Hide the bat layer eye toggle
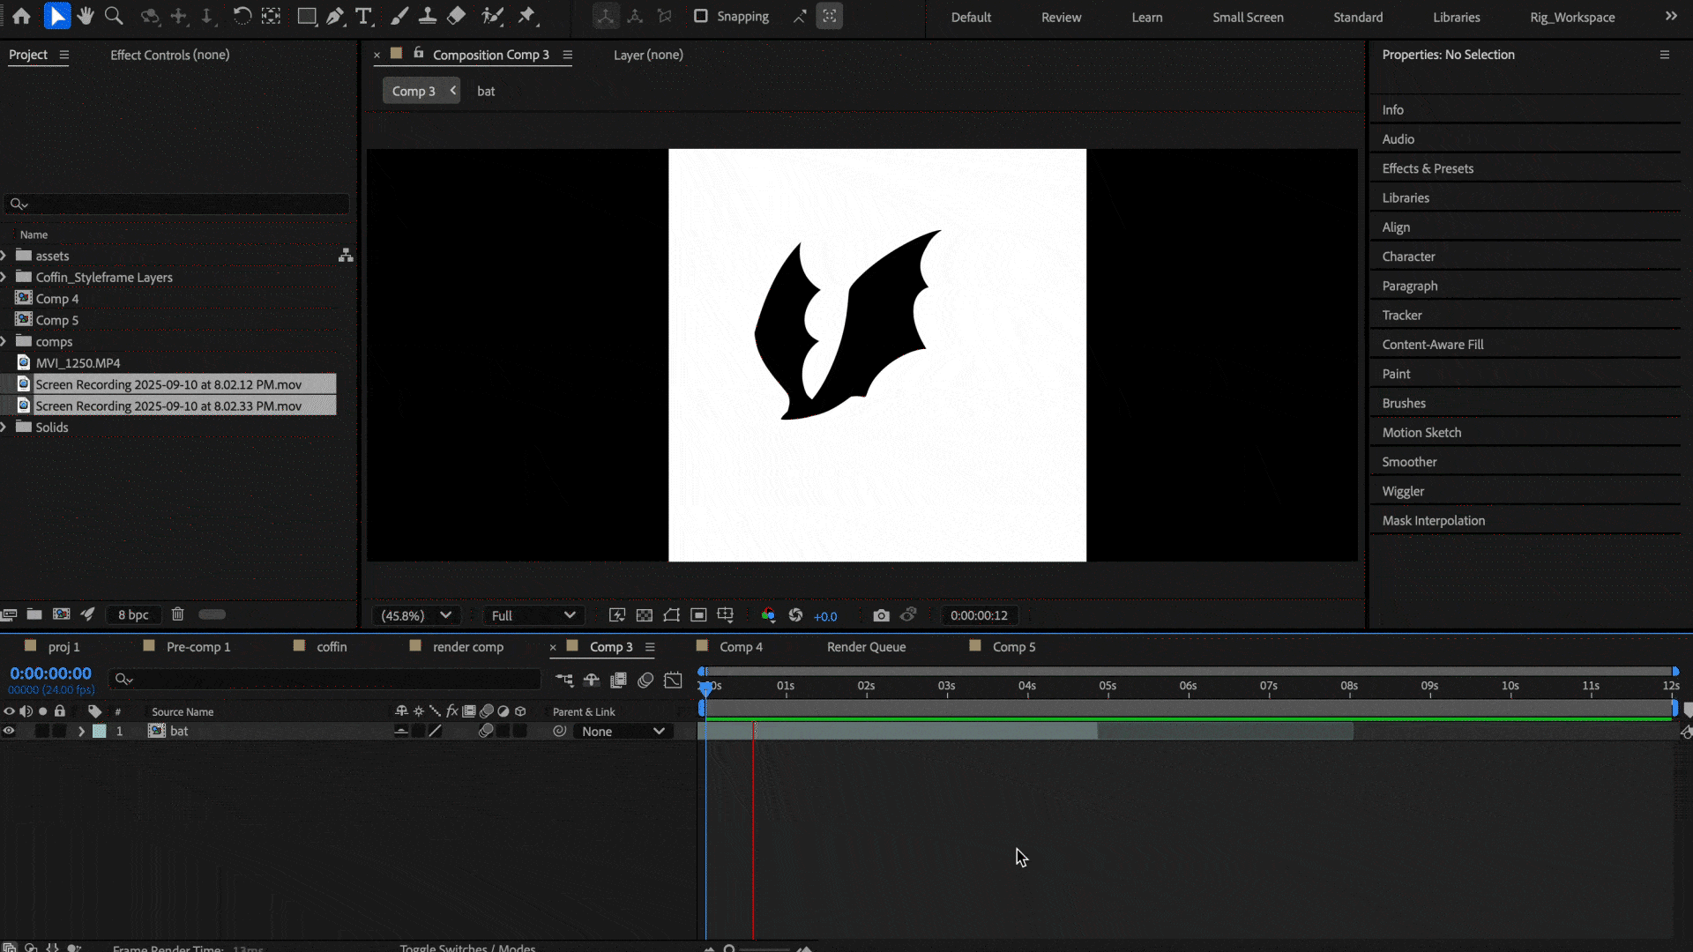1693x952 pixels. [x=9, y=731]
